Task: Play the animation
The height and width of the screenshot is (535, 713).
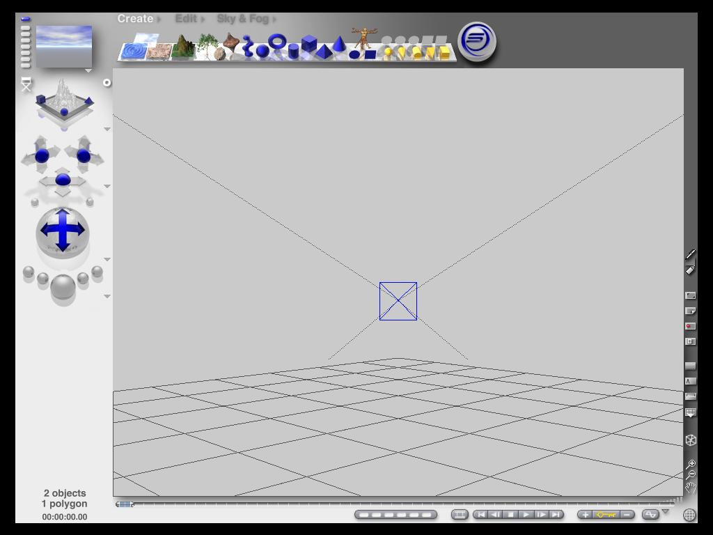Action: 526,515
